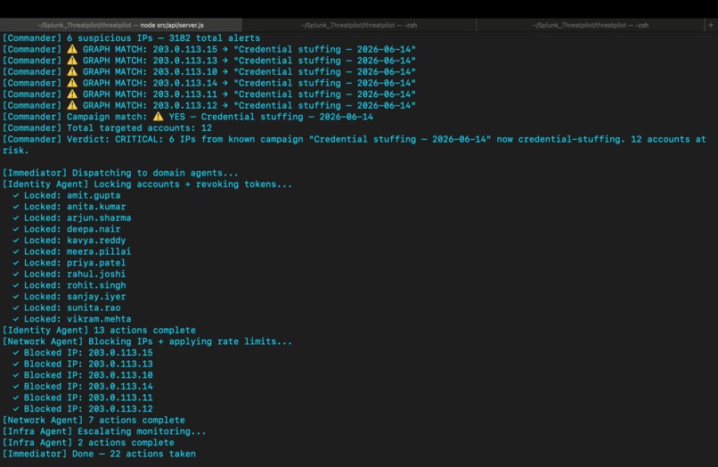Click the warning icon beside 203.0.113.13 graph match
Image resolution: width=718 pixels, height=467 pixels.
[x=72, y=61]
